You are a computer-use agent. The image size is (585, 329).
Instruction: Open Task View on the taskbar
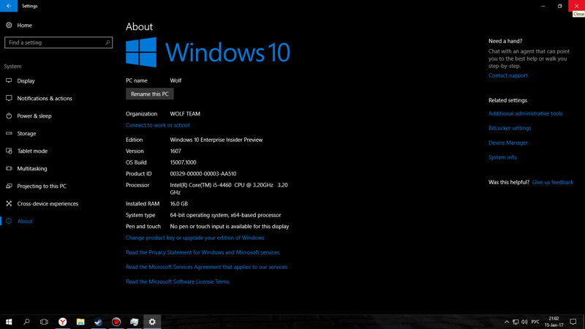(44, 322)
